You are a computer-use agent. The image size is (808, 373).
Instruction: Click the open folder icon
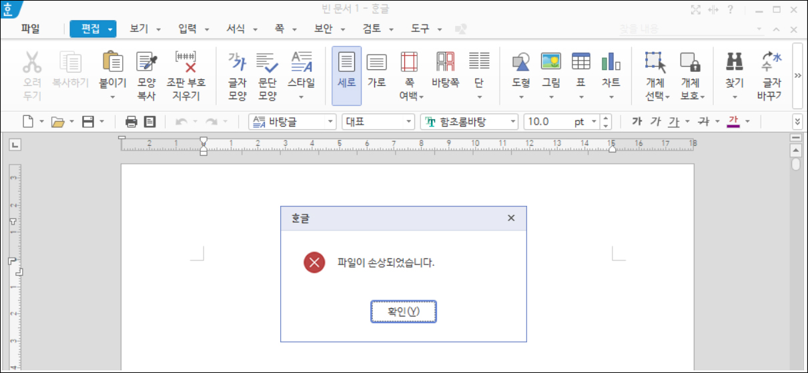58,122
